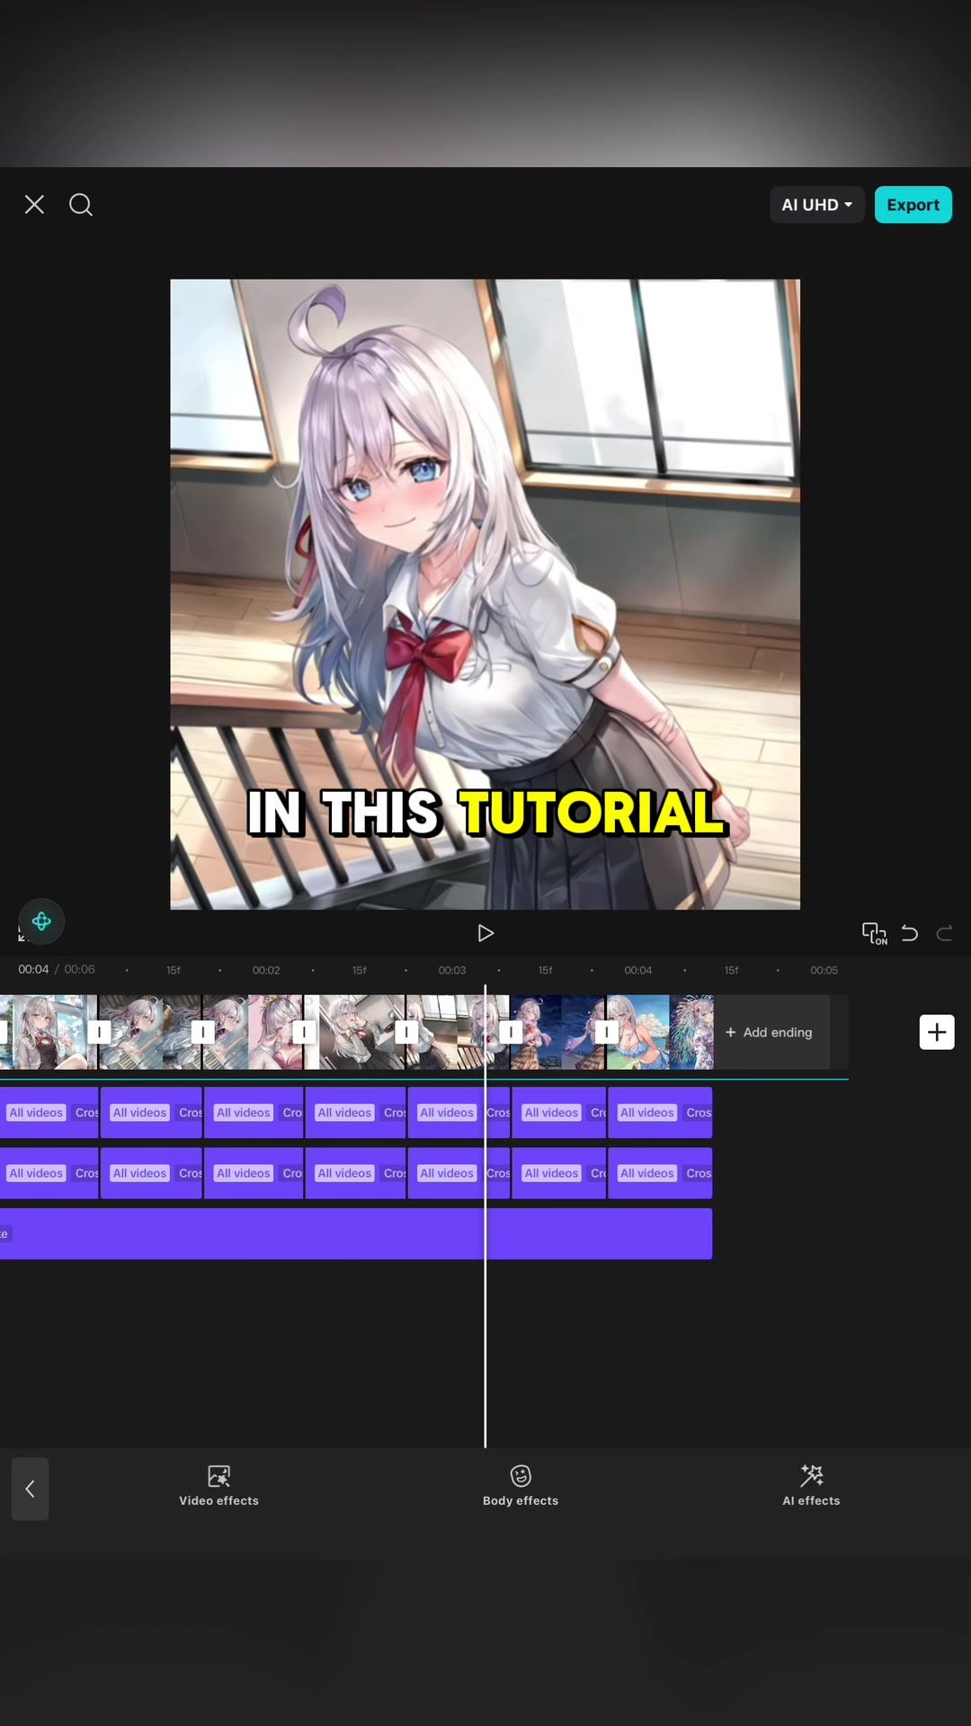Viewport: 971px width, 1726px height.
Task: Open Video effects
Action: tap(218, 1486)
